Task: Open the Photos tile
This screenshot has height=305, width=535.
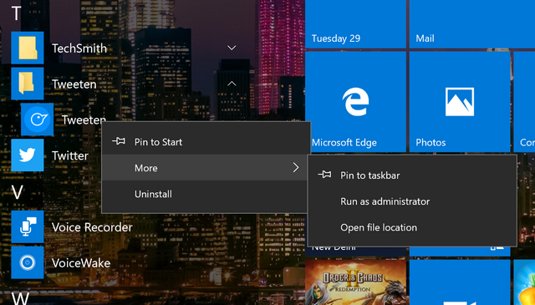Action: pyautogui.click(x=460, y=102)
